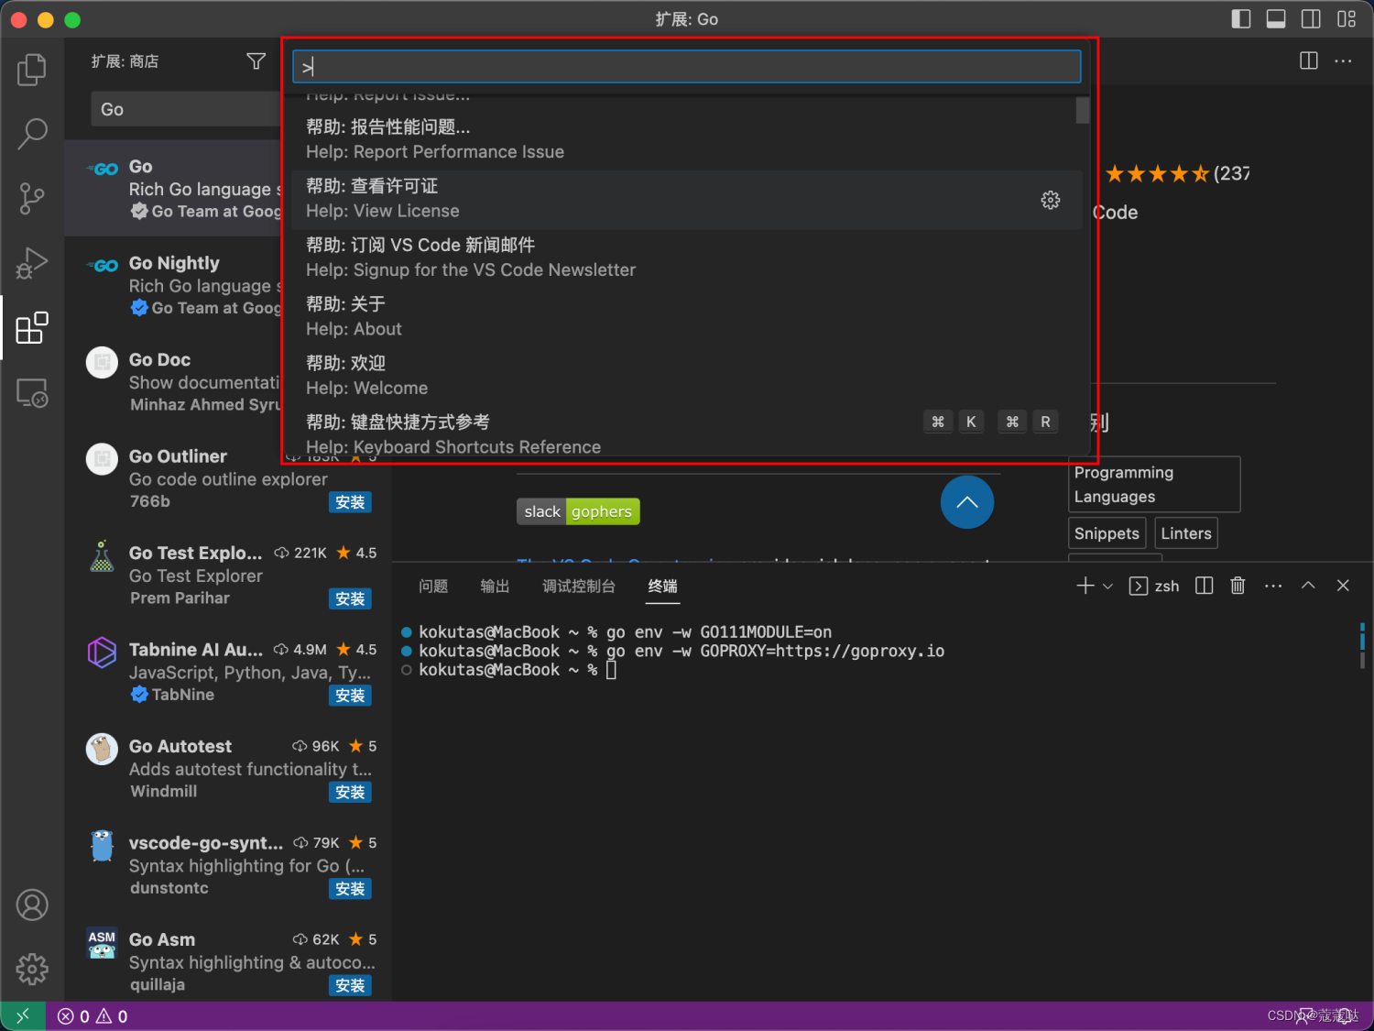
Task: Open the Accounts icon in activity bar
Action: (x=32, y=905)
